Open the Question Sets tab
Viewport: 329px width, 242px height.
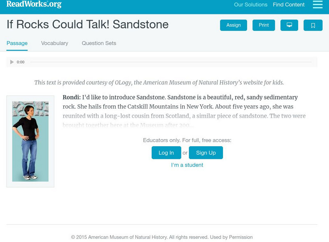99,43
